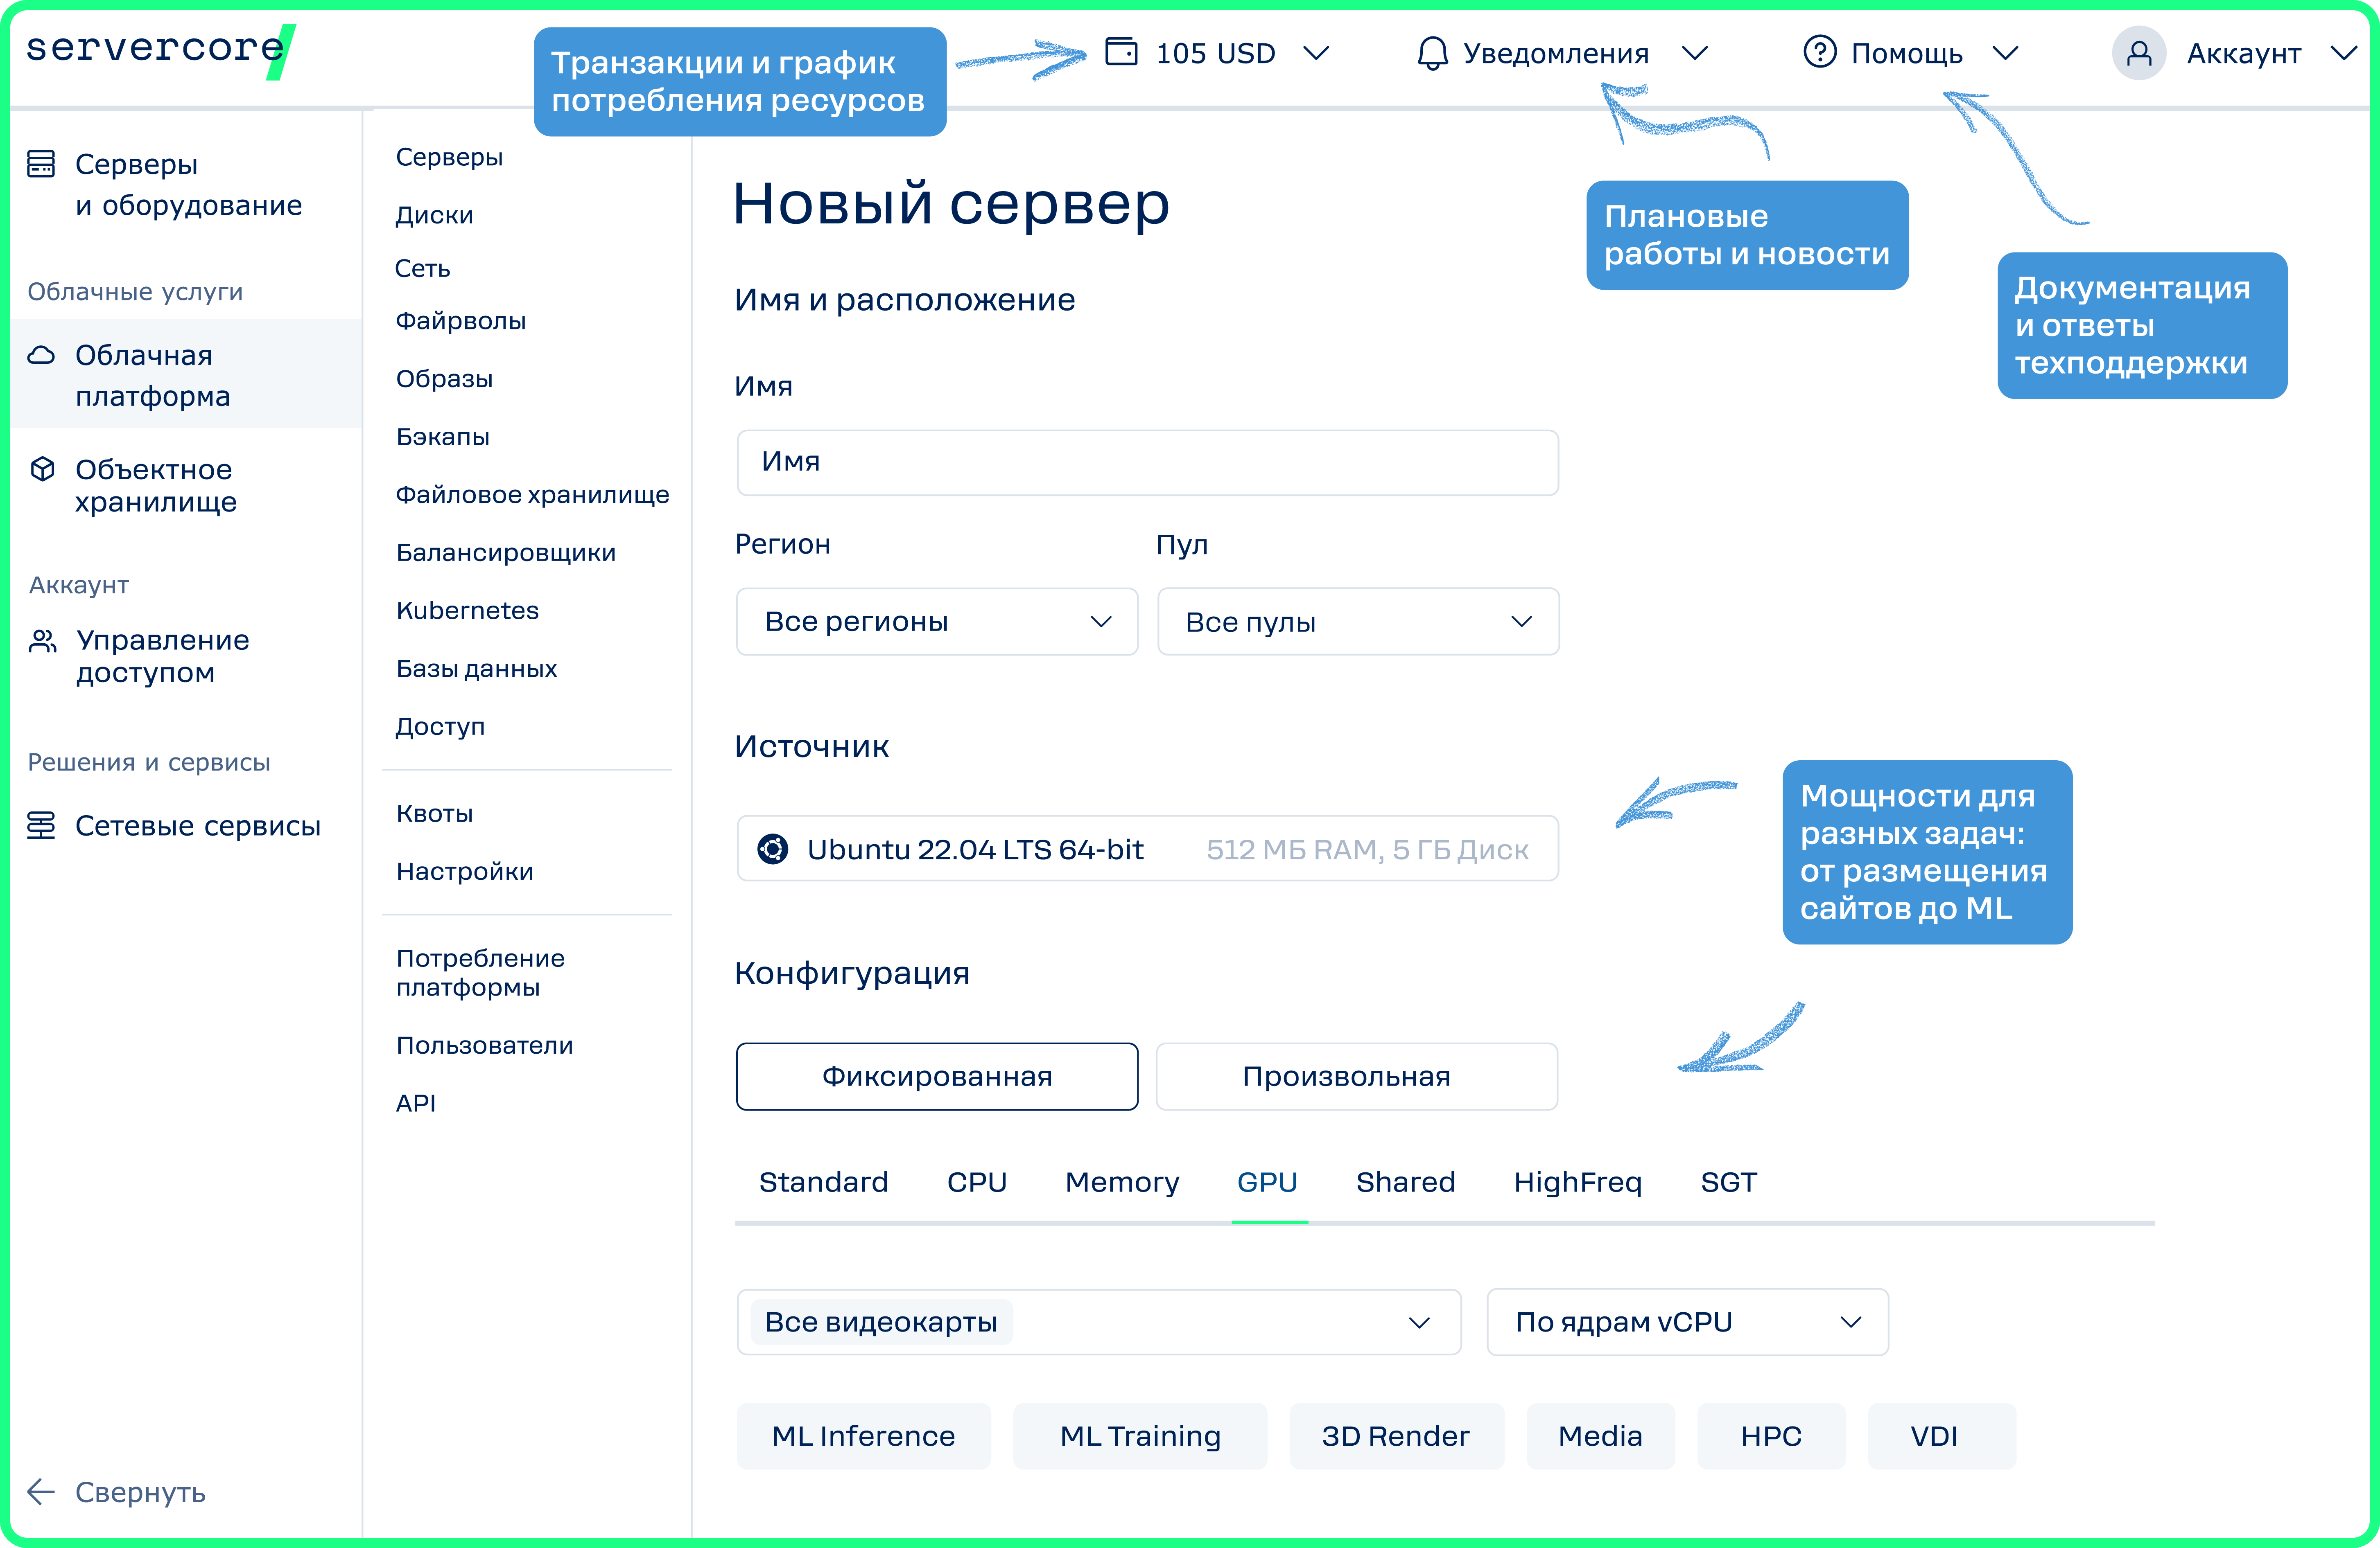
Task: Open the Все пулы pool dropdown
Action: [x=1358, y=622]
